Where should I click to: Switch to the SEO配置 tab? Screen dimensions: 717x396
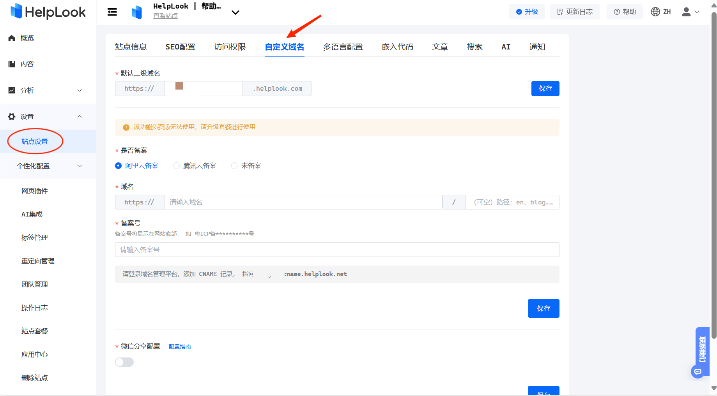point(180,47)
